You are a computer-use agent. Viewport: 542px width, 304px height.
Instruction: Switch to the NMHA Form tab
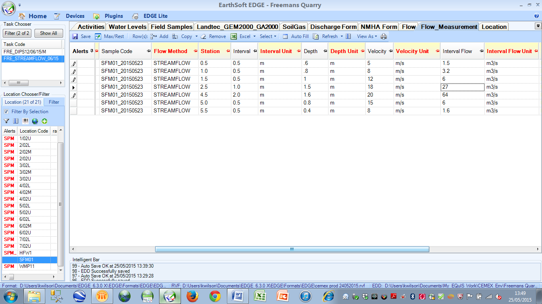379,27
